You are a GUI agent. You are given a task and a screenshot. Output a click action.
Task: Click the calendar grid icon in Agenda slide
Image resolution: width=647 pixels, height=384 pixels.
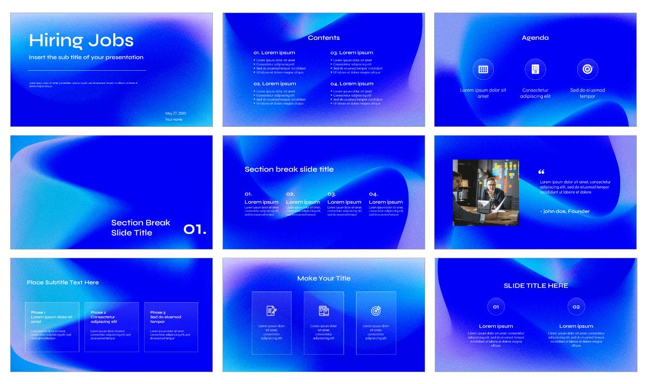pyautogui.click(x=483, y=69)
